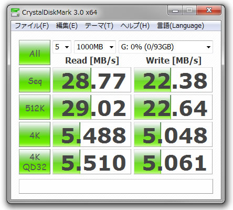The width and height of the screenshot is (233, 210).
Task: Open the 1000MB test size dropdown
Action: [95, 47]
